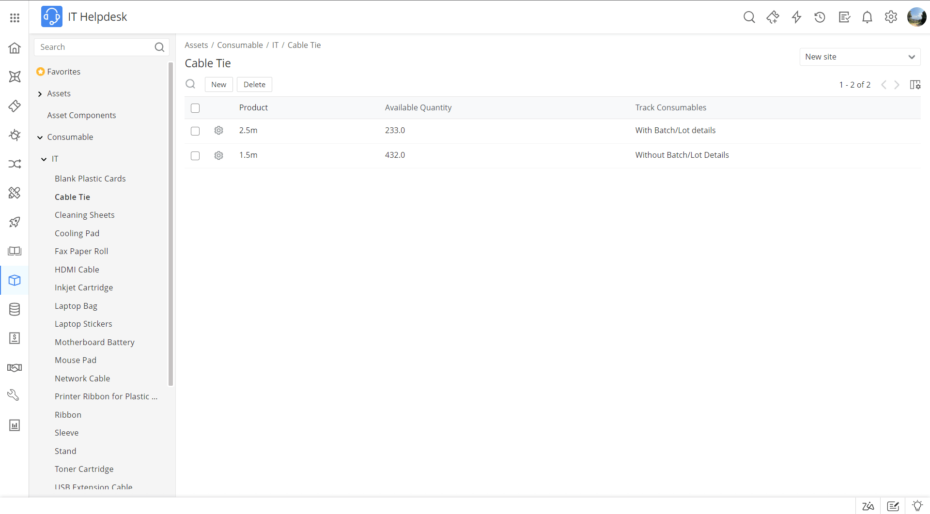Open the Changes (shuffle) module icon
Viewport: 930px width, 514px height.
[x=15, y=164]
